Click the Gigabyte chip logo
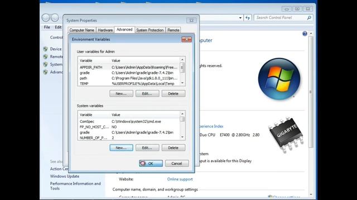The width and height of the screenshot is (357, 200). [x=287, y=134]
